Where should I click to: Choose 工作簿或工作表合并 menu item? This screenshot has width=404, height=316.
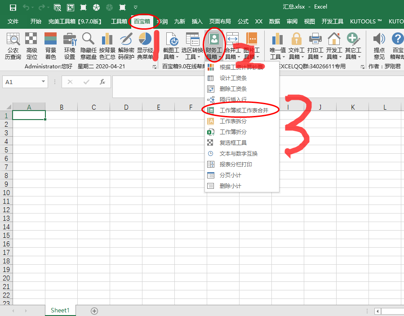(242, 110)
